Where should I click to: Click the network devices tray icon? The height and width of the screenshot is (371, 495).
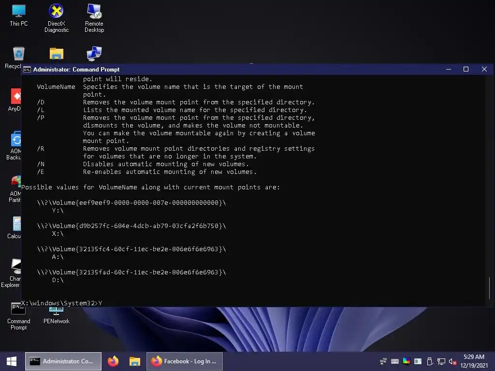click(x=383, y=361)
